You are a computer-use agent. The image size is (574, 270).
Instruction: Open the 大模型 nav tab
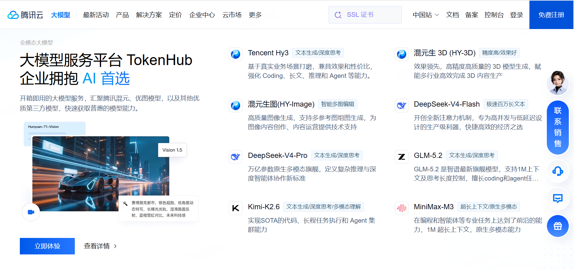click(60, 15)
